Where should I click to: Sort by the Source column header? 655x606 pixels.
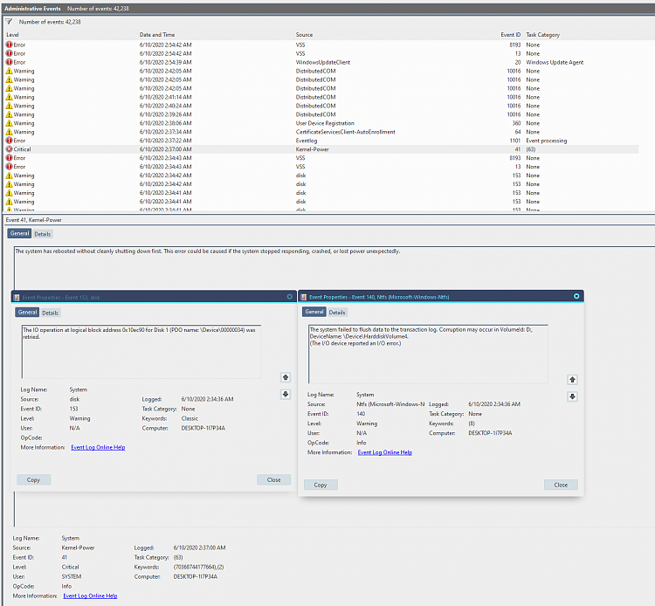[x=304, y=35]
